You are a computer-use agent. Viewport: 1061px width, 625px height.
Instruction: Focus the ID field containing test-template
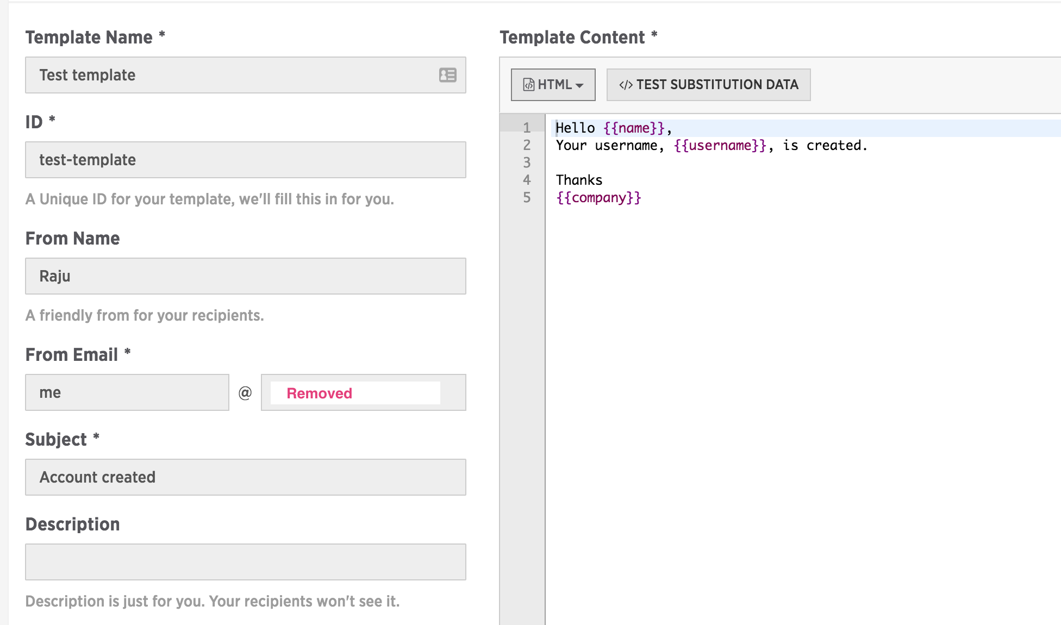coord(245,160)
